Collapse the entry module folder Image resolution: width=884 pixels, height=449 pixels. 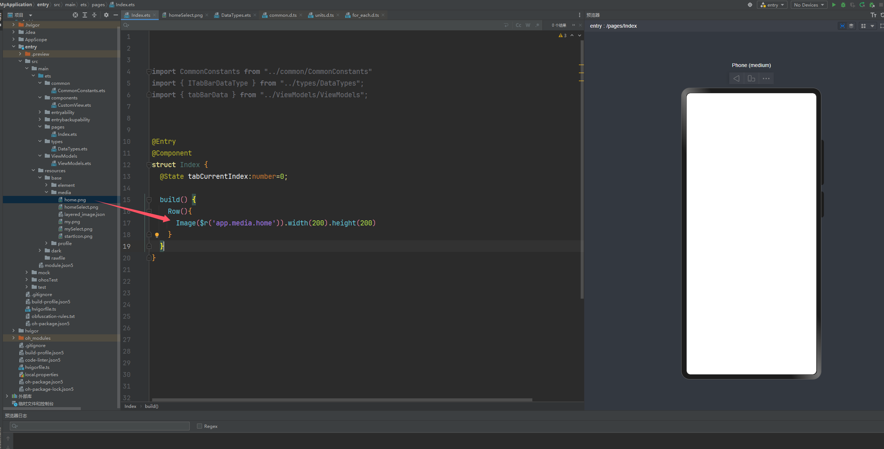[13, 47]
